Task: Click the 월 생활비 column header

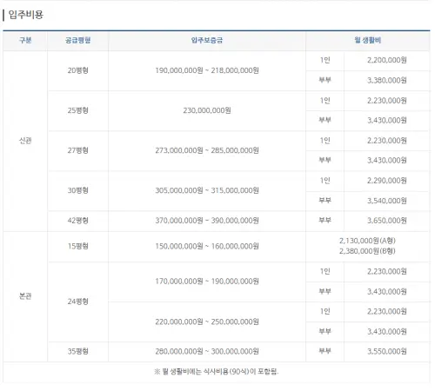Action: point(367,40)
